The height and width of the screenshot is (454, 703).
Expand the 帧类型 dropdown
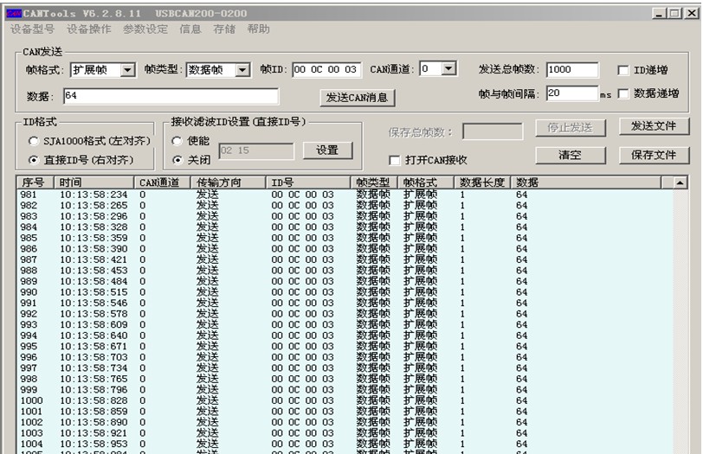(x=242, y=70)
